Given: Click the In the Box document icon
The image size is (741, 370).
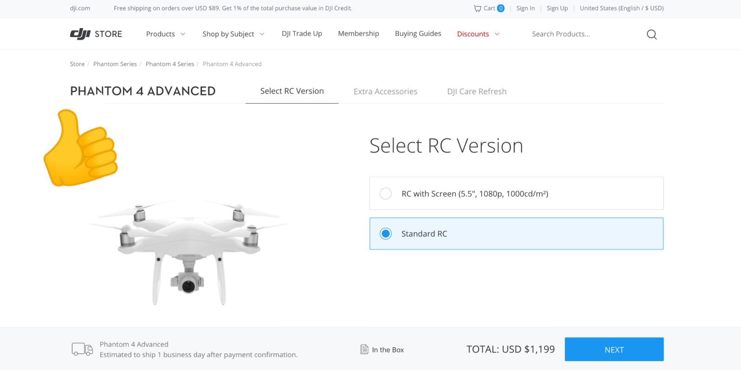Looking at the screenshot, I should pyautogui.click(x=364, y=349).
